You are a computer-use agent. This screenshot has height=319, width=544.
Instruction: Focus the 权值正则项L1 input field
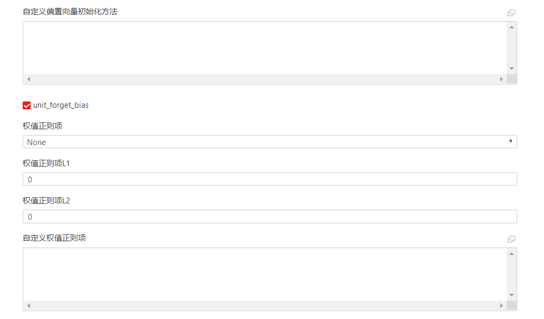tap(270, 179)
